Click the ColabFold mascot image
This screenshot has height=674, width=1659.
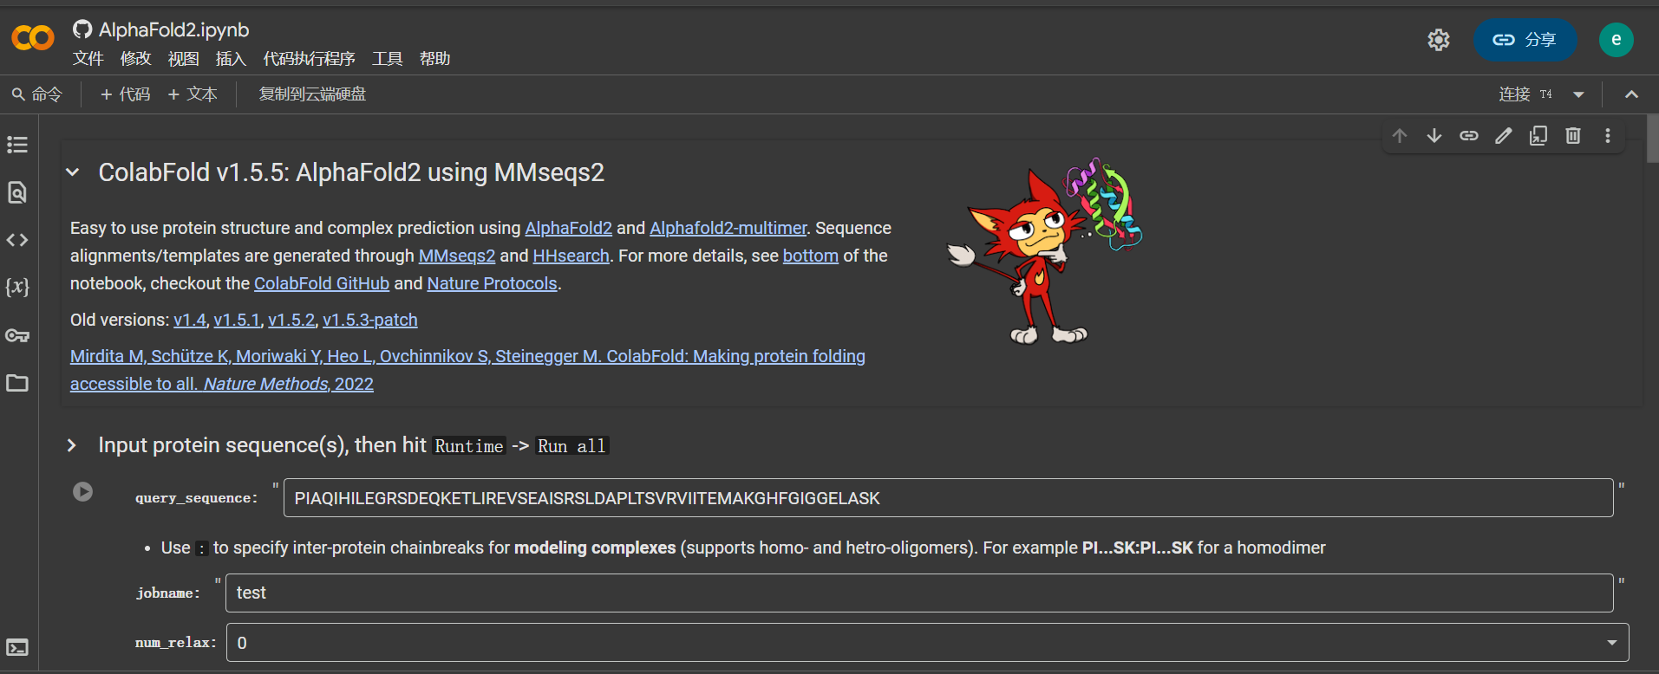pos(1045,251)
